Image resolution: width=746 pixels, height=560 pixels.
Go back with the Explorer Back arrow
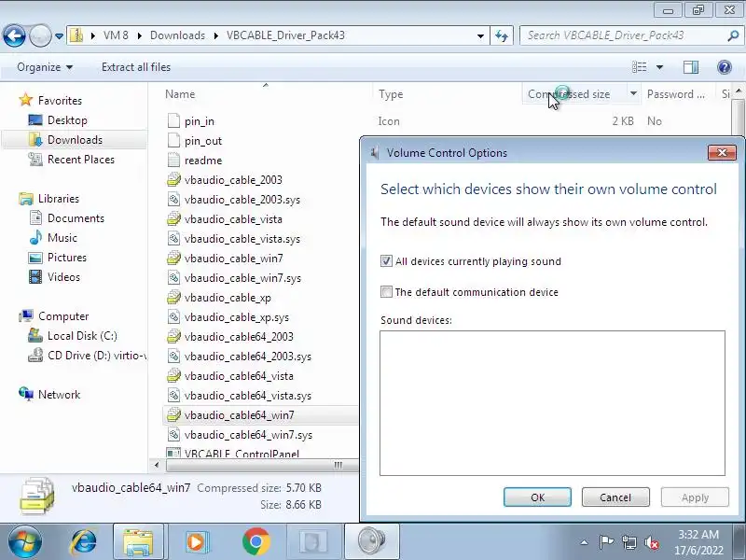click(14, 35)
